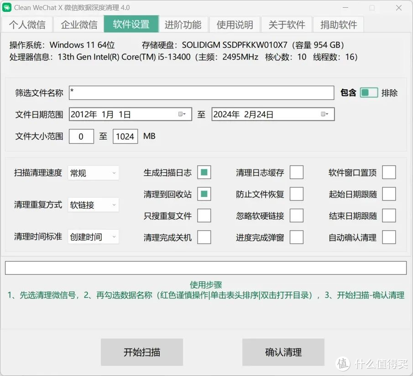Check 防止文件恢复 checkbox
This screenshot has width=413, height=376.
(297, 194)
